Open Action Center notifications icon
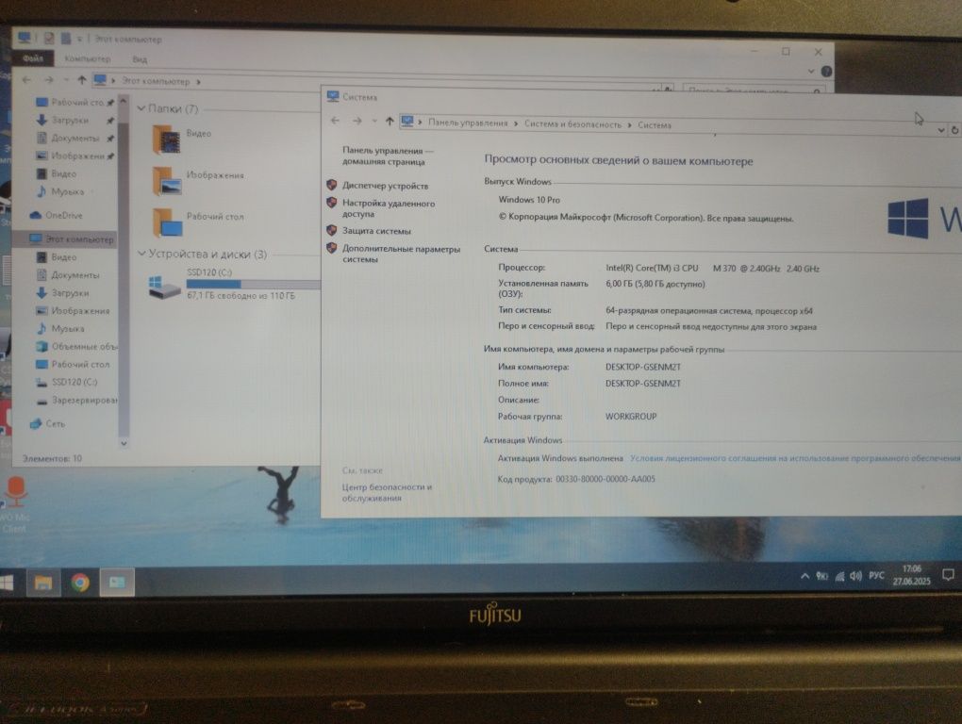Image resolution: width=962 pixels, height=724 pixels. point(949,575)
